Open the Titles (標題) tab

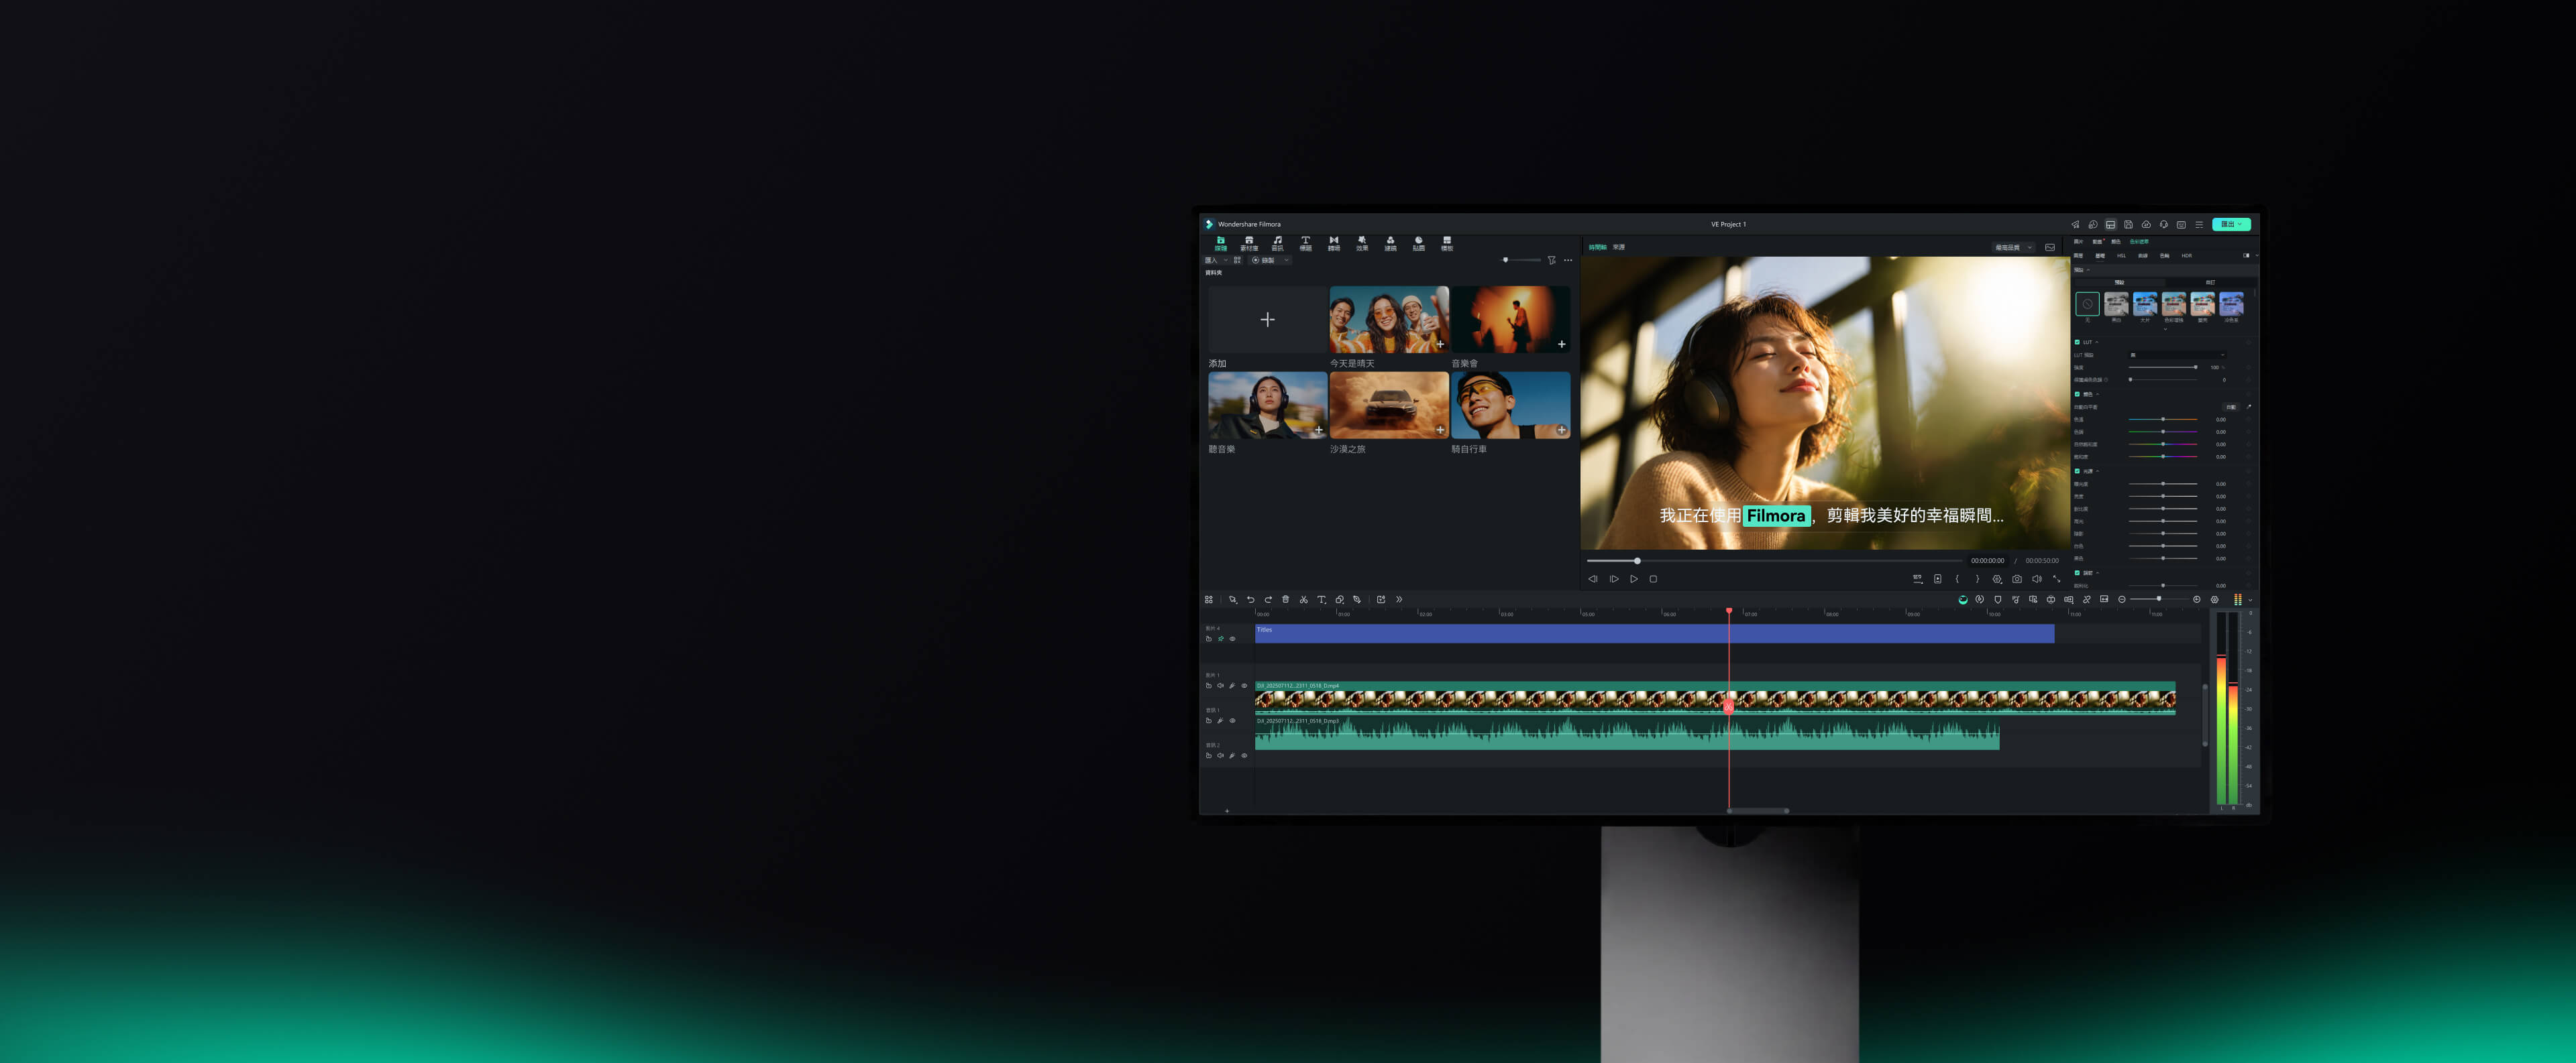[1305, 243]
